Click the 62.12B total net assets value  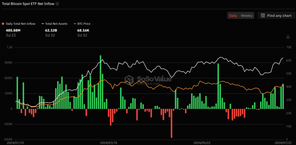(51, 31)
